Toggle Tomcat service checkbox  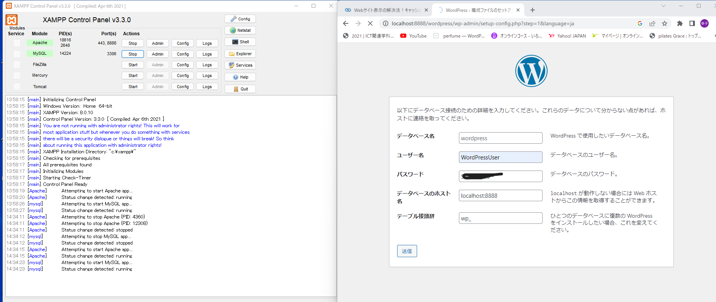pos(17,87)
